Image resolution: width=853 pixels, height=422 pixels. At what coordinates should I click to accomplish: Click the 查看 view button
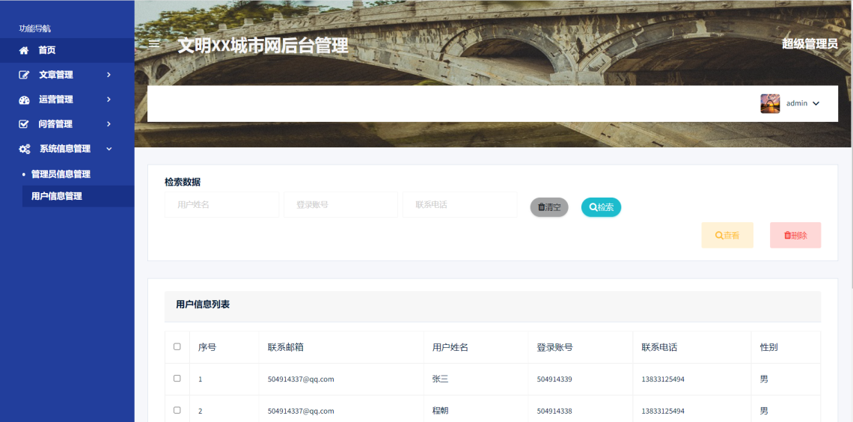coord(727,236)
